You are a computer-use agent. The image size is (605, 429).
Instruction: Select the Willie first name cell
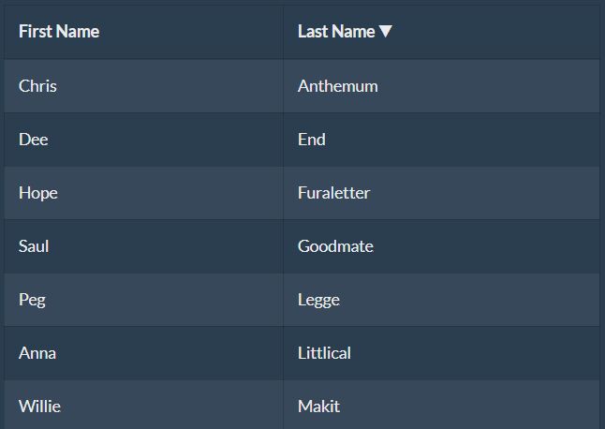click(39, 407)
